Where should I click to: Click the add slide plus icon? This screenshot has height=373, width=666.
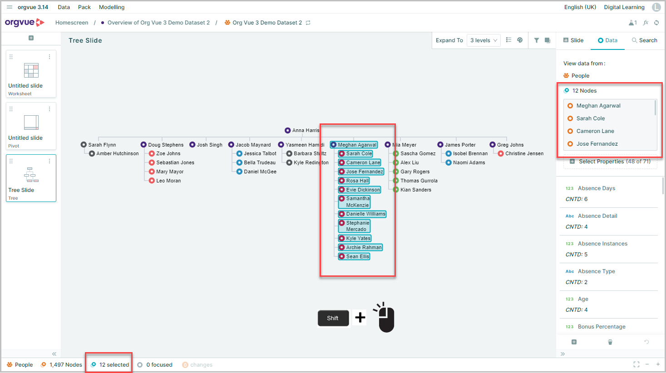coord(31,38)
